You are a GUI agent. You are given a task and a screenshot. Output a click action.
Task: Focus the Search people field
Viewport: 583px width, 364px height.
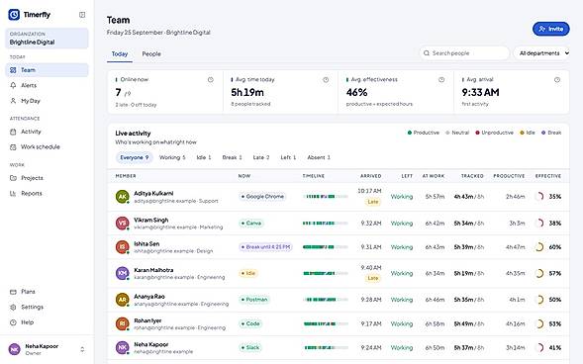(464, 53)
